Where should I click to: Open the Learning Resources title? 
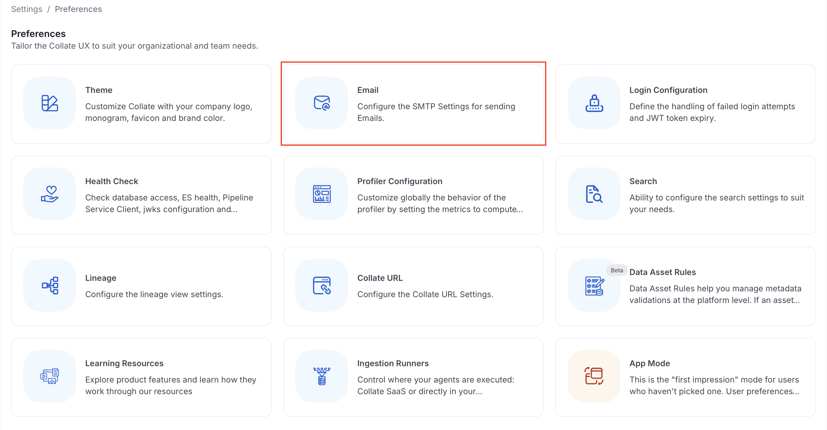[x=124, y=363]
